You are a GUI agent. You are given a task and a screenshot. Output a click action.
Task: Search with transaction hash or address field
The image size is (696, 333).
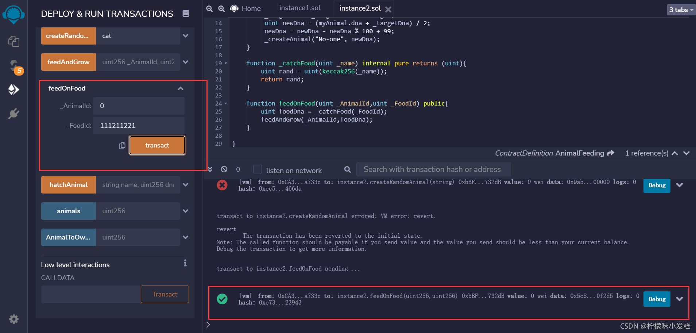point(433,169)
